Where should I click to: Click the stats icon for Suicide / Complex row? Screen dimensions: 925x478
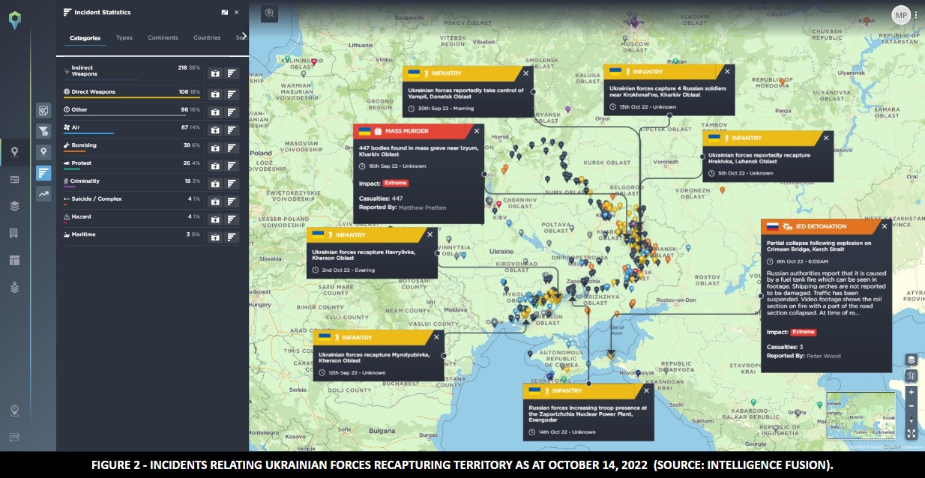click(232, 202)
